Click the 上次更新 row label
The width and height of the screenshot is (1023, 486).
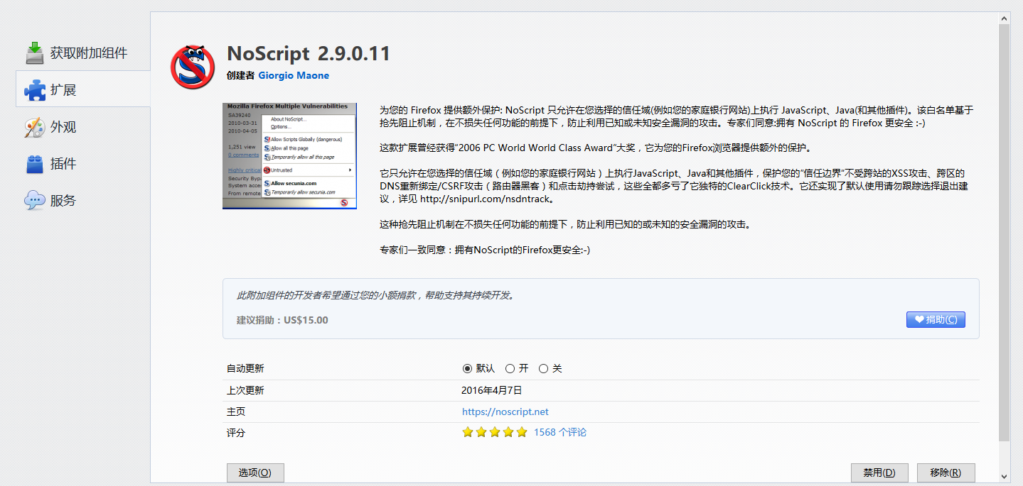pos(245,390)
